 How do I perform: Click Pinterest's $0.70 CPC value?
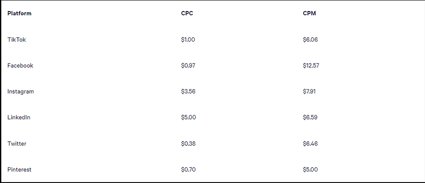pyautogui.click(x=188, y=170)
